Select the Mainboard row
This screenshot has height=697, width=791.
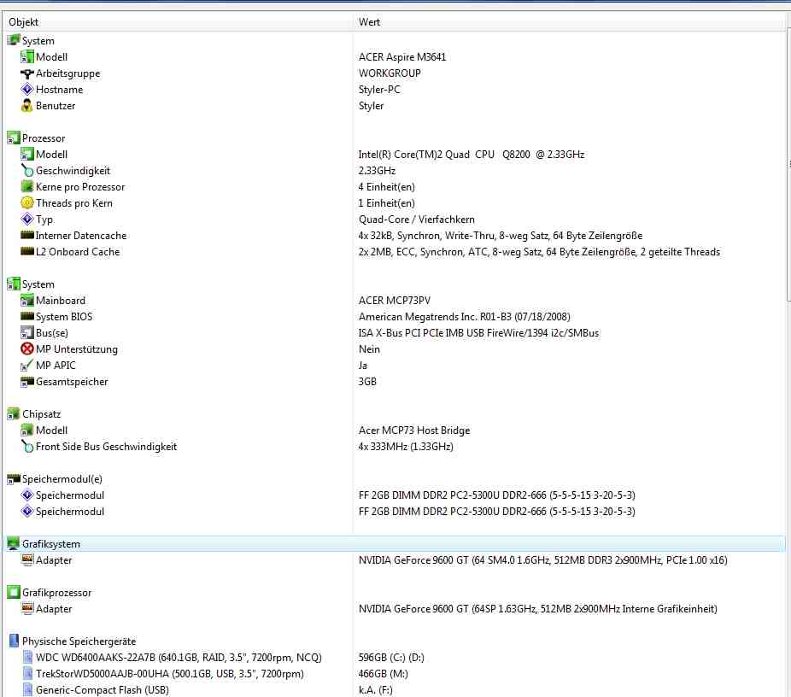[394, 300]
